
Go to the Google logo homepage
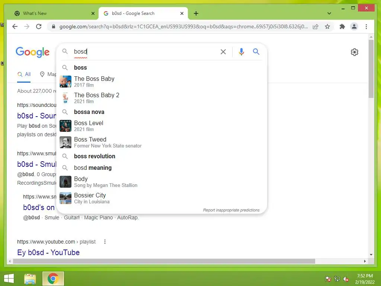coord(33,52)
